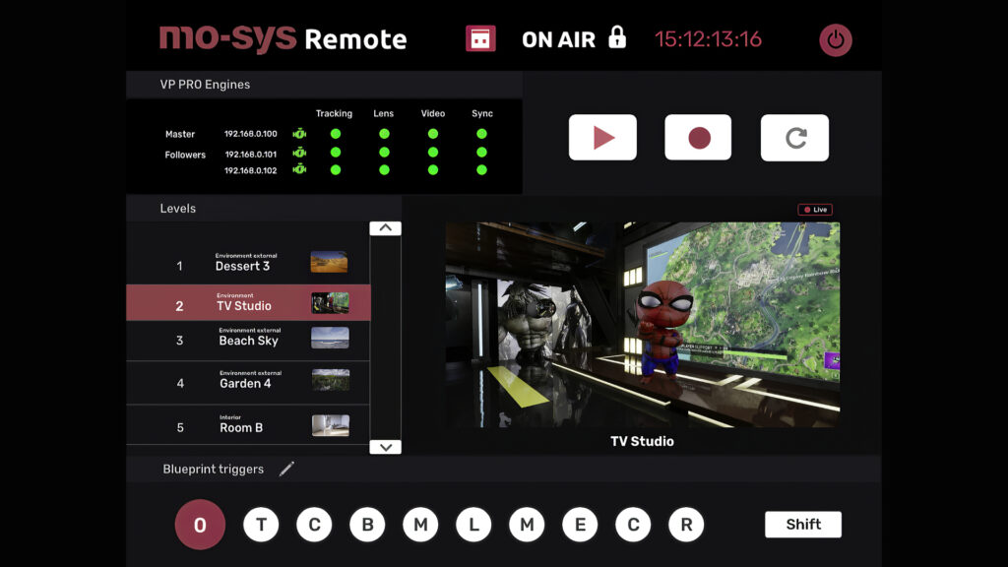Image resolution: width=1008 pixels, height=567 pixels.
Task: Select level 5 Room B
Action: pos(248,425)
